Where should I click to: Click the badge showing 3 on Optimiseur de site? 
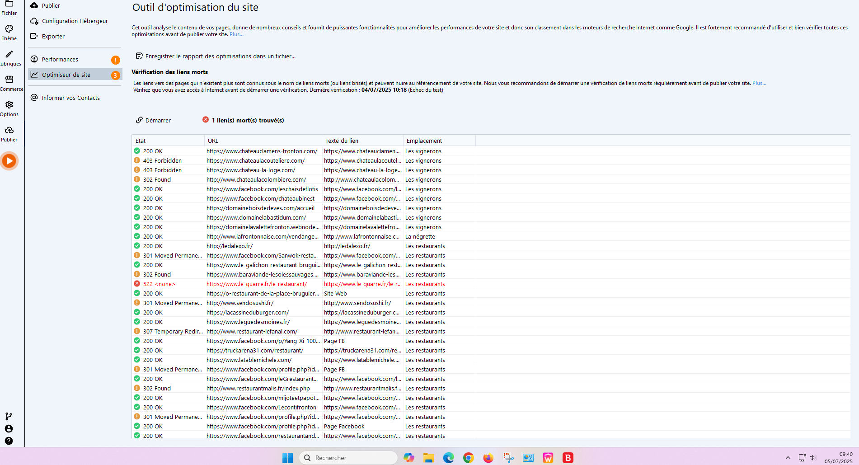coord(116,75)
